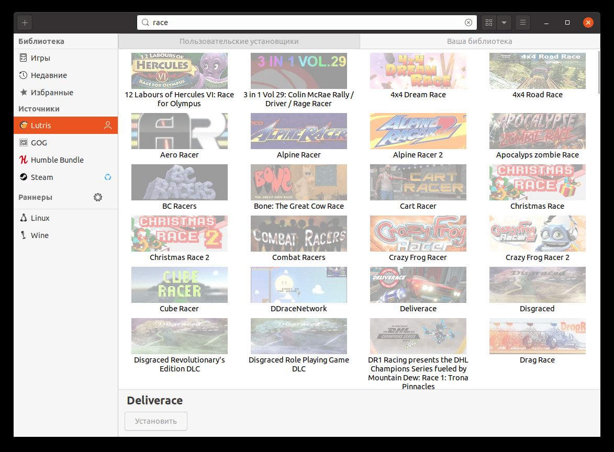Click the games grid vertical scrollbar
This screenshot has width=614, height=452.
coord(598,72)
